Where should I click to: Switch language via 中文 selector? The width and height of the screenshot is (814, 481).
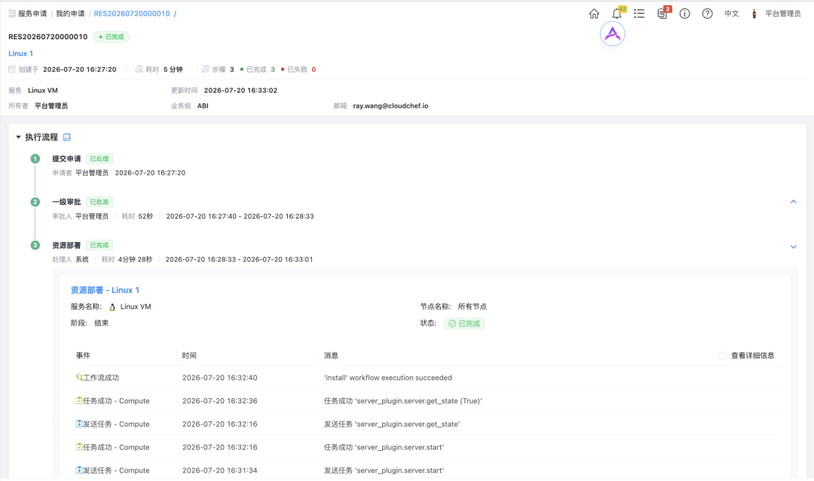[731, 14]
